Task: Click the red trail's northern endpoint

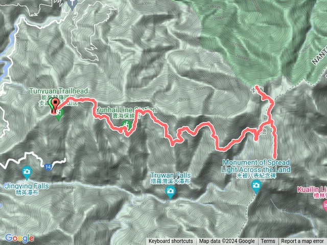Action: coord(256,86)
